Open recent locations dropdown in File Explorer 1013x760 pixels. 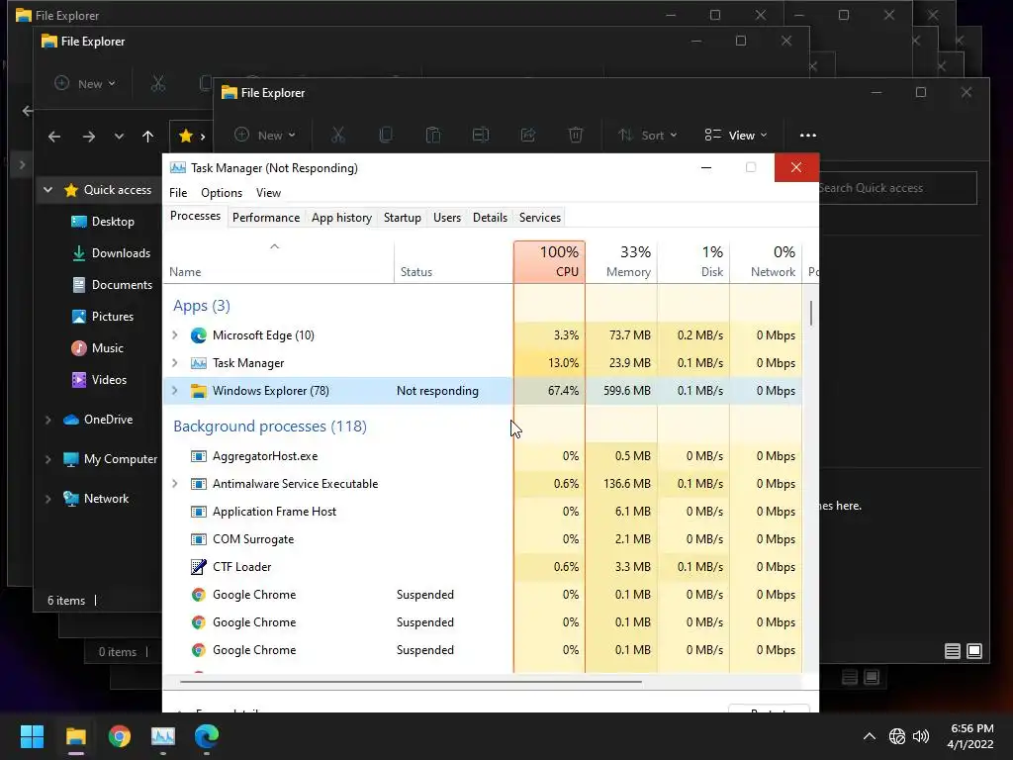[x=119, y=137]
